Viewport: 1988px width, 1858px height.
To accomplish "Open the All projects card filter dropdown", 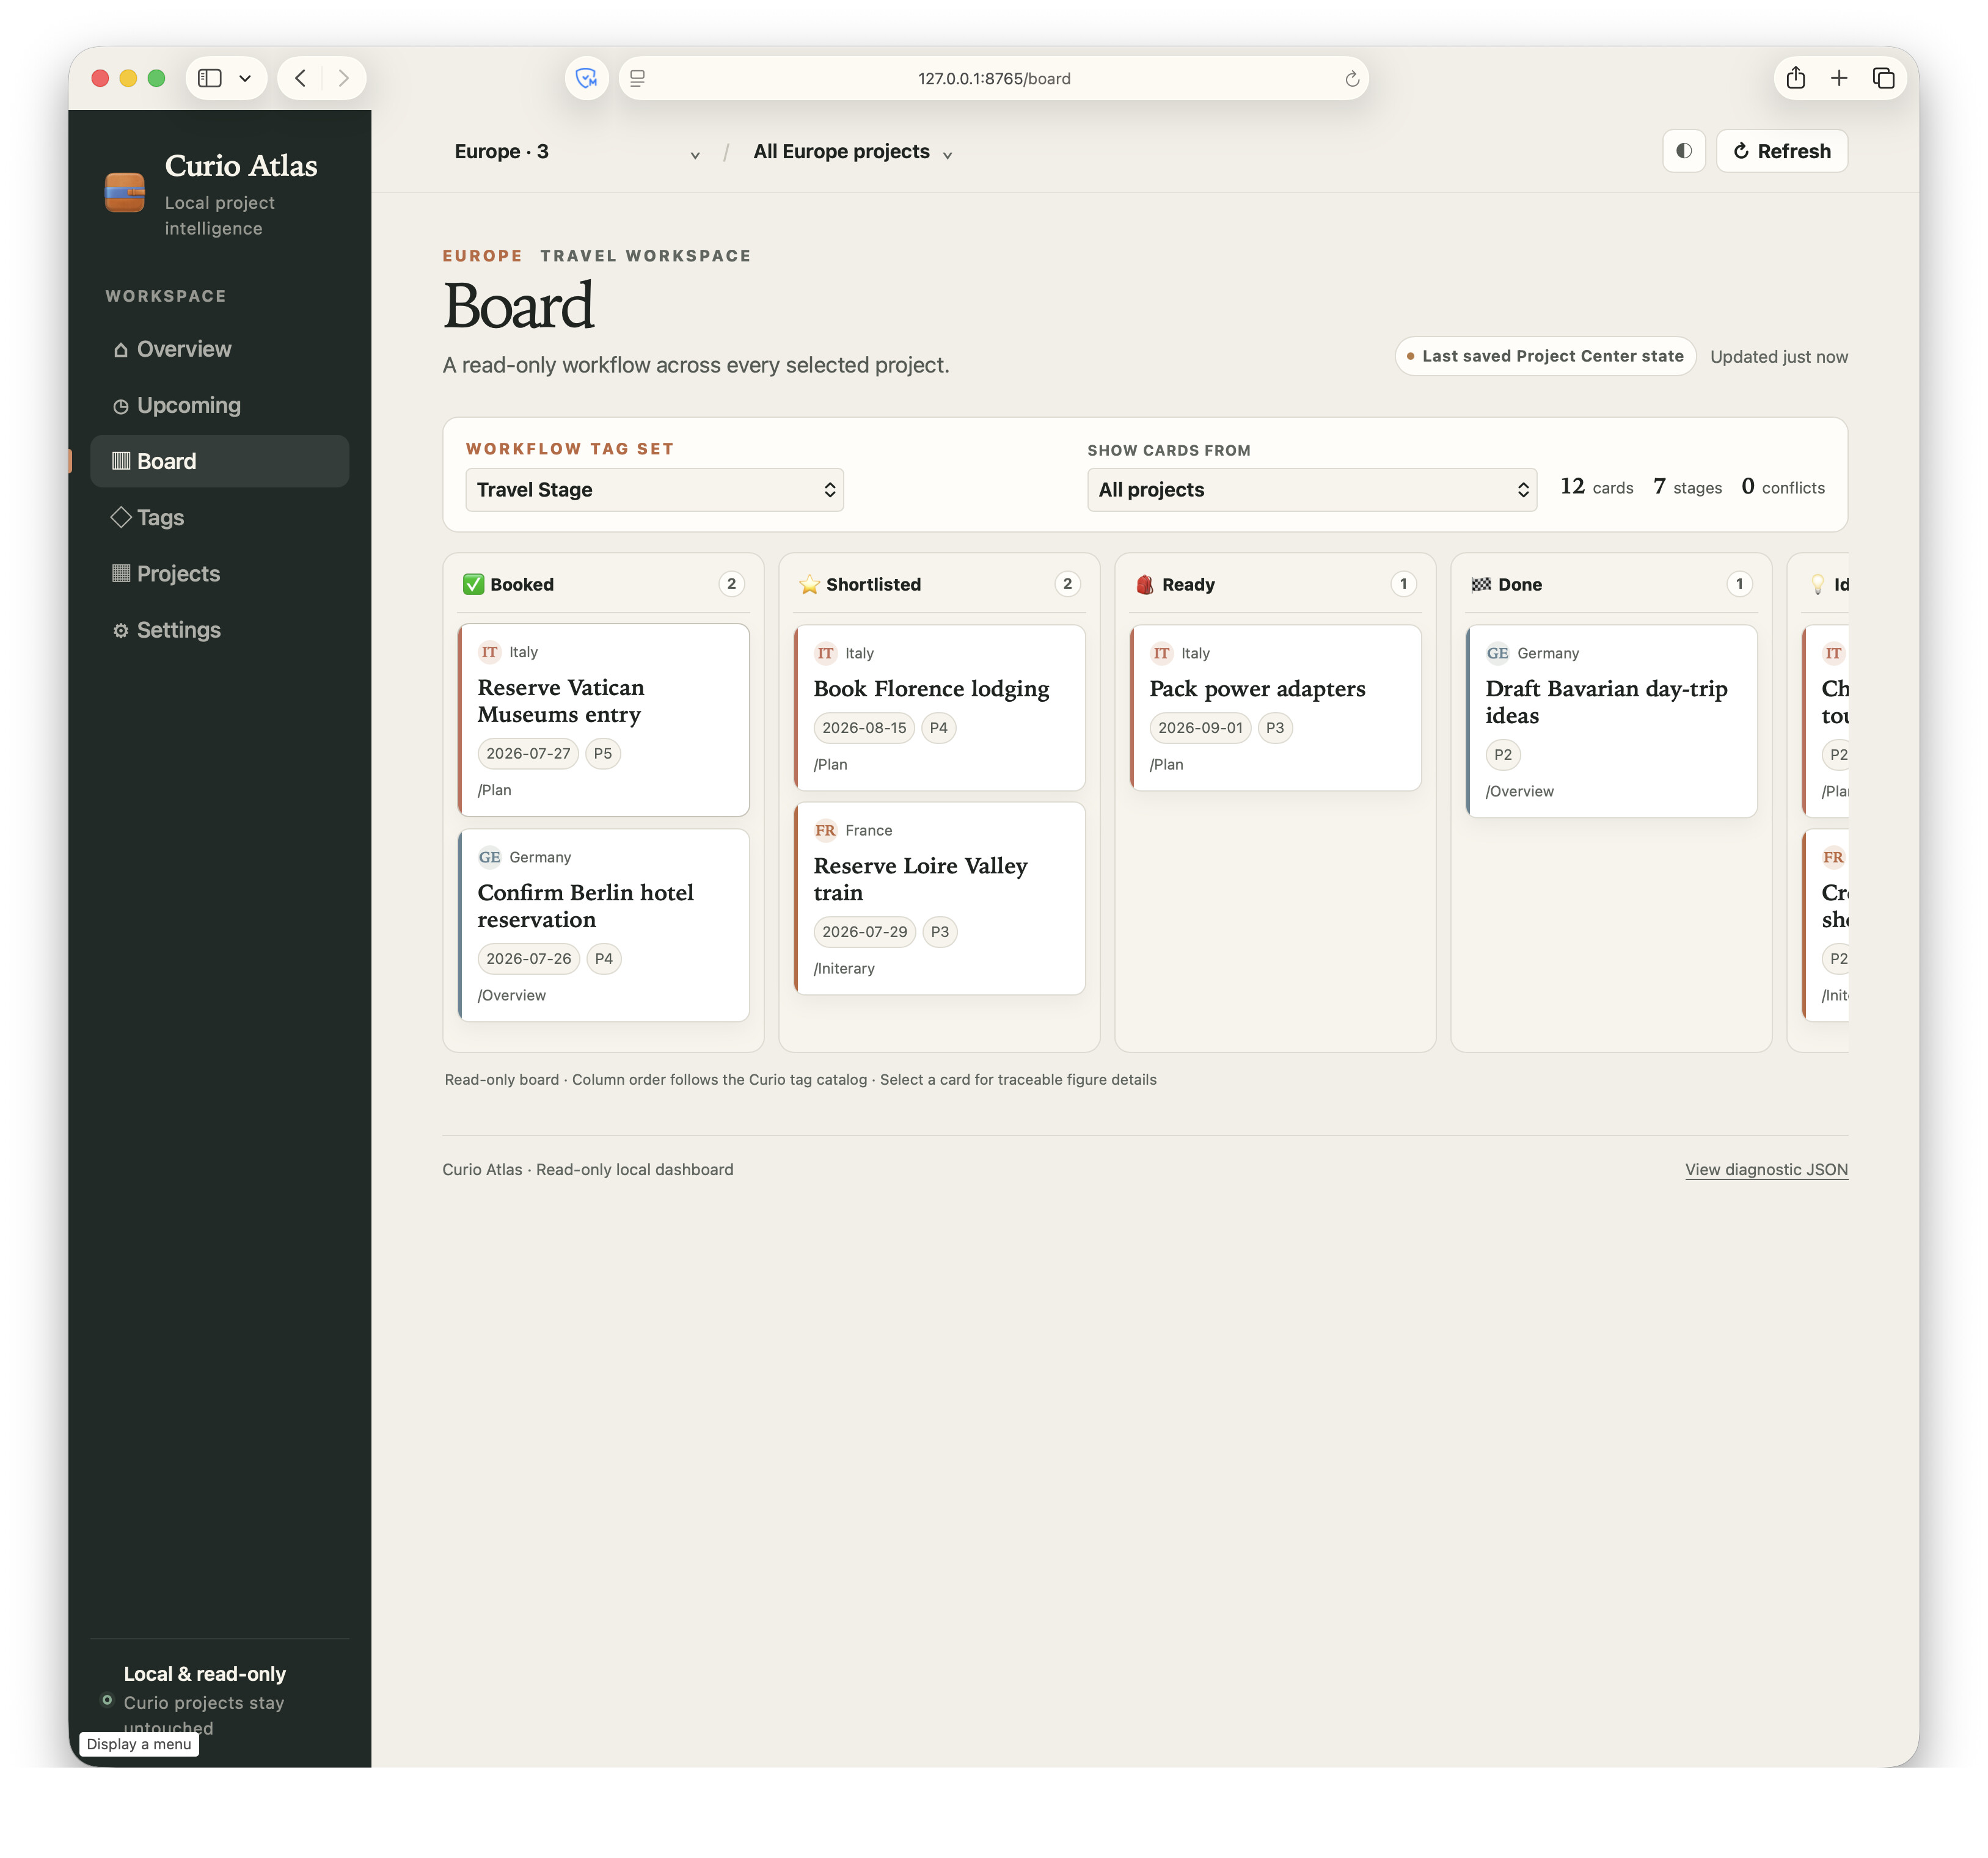I will [x=1312, y=490].
